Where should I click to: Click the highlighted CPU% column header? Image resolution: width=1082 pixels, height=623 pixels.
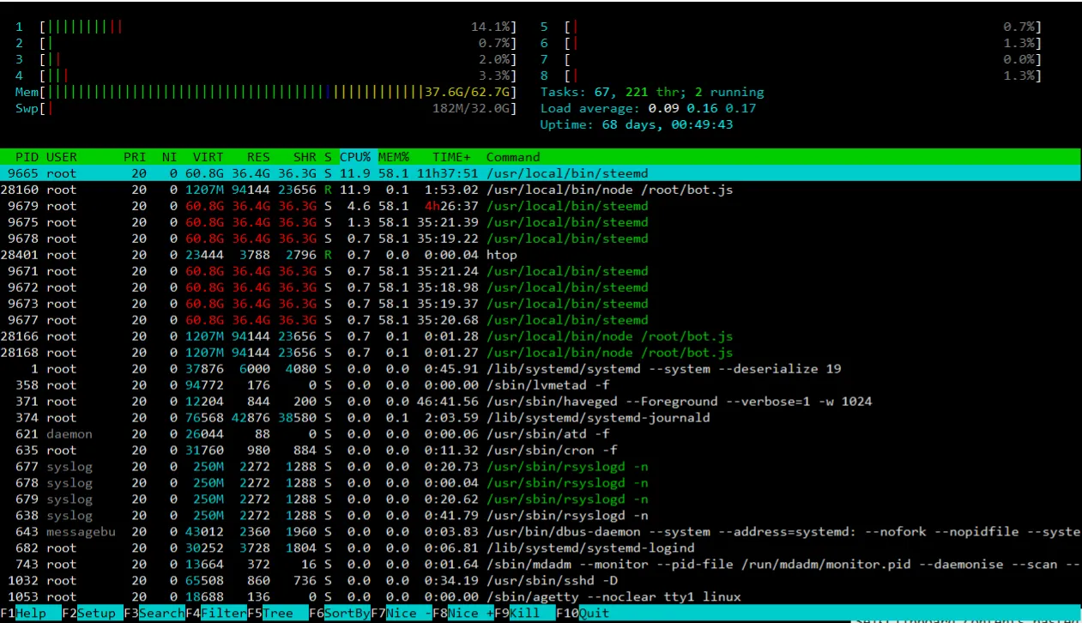pyautogui.click(x=355, y=157)
